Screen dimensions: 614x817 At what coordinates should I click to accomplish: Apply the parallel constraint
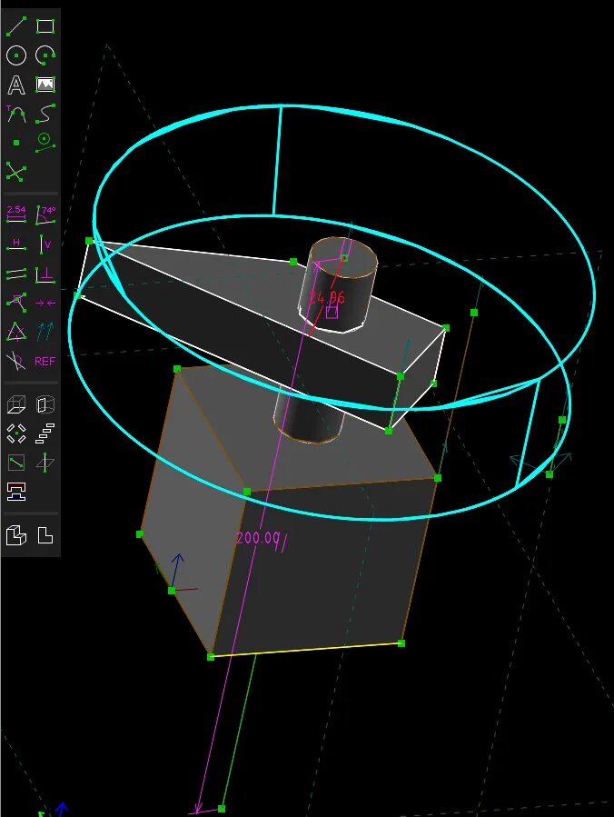(x=16, y=274)
